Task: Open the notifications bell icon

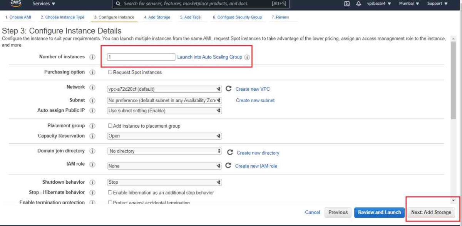Action: tap(358, 4)
